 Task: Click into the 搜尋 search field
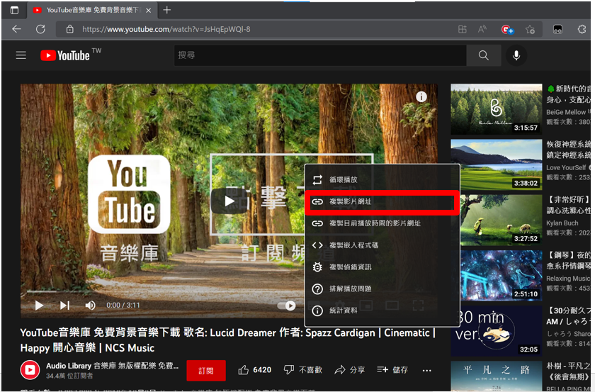pyautogui.click(x=320, y=55)
